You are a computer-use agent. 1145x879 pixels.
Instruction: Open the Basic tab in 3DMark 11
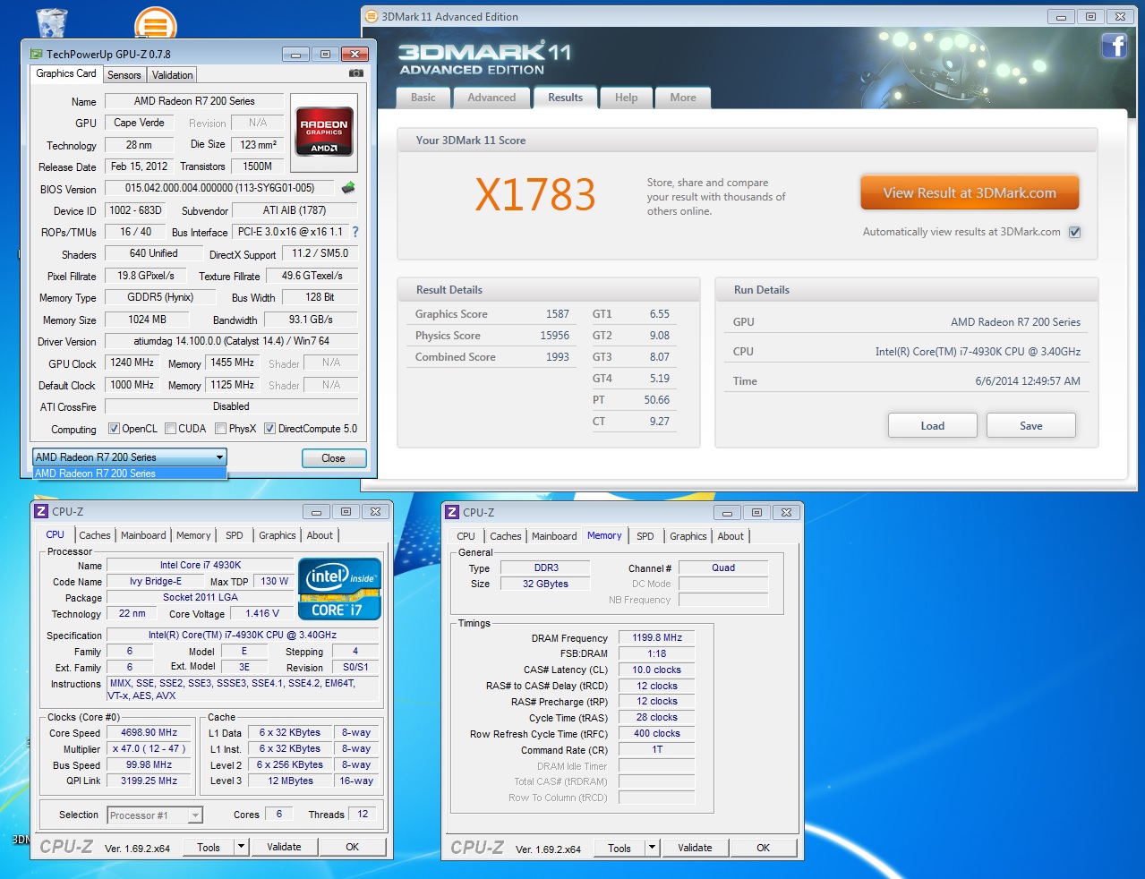coord(423,98)
